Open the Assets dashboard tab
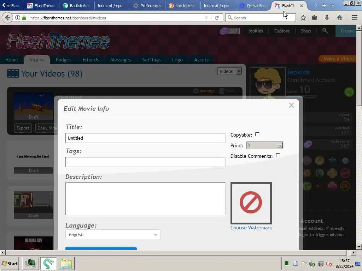 click(201, 60)
